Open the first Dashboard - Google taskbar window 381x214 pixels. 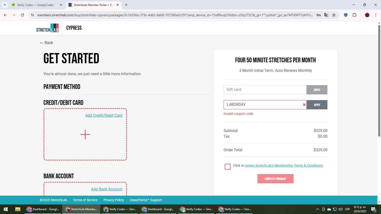tap(43, 209)
